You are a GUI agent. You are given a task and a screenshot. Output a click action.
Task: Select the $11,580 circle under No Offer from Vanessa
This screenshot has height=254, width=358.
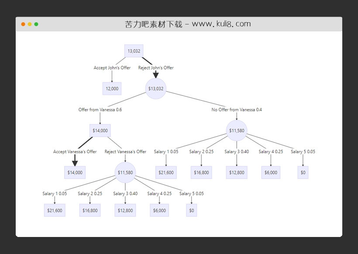pyautogui.click(x=237, y=130)
